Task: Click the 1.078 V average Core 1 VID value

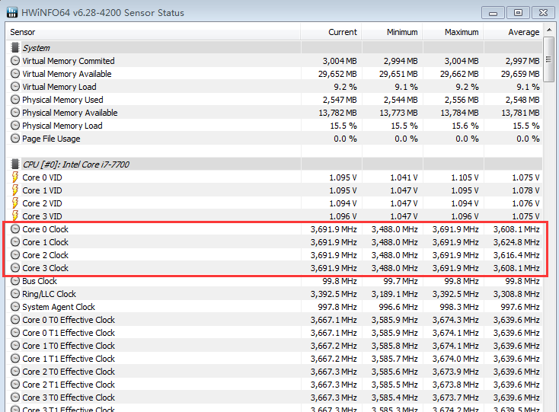Action: click(x=525, y=190)
